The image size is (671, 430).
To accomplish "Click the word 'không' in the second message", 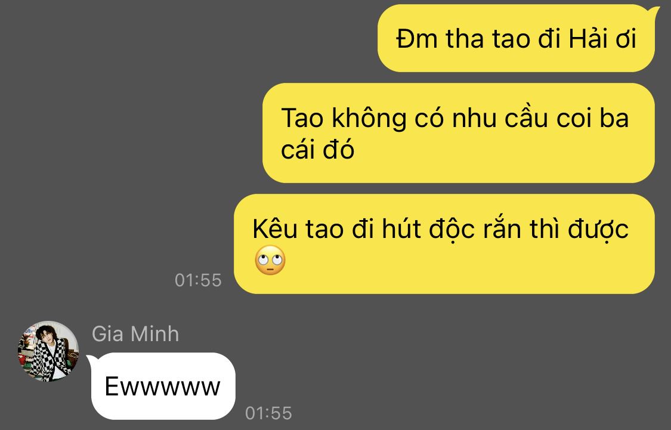I will tap(369, 117).
